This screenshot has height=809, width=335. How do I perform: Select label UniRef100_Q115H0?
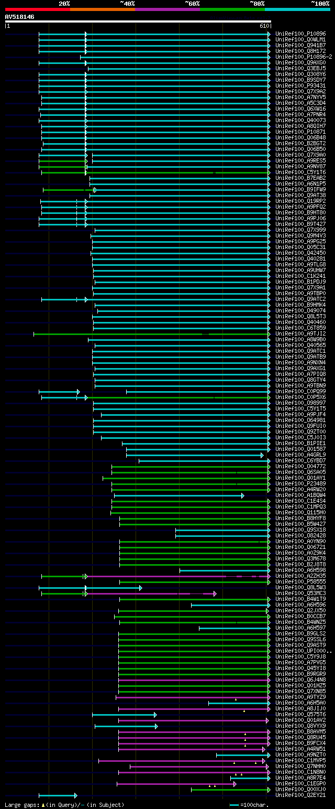click(300, 513)
